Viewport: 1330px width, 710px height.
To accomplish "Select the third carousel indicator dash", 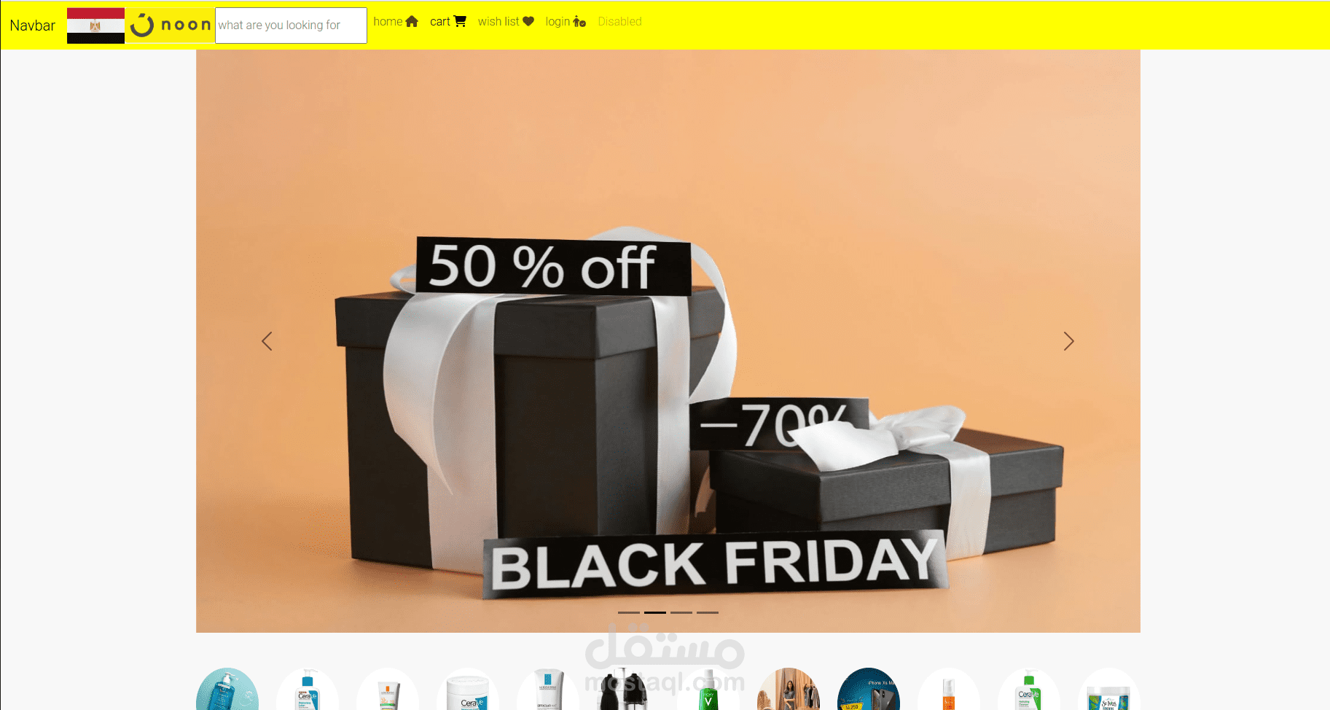I will (681, 612).
